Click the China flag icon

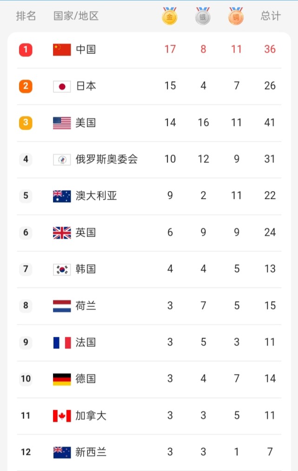point(62,49)
